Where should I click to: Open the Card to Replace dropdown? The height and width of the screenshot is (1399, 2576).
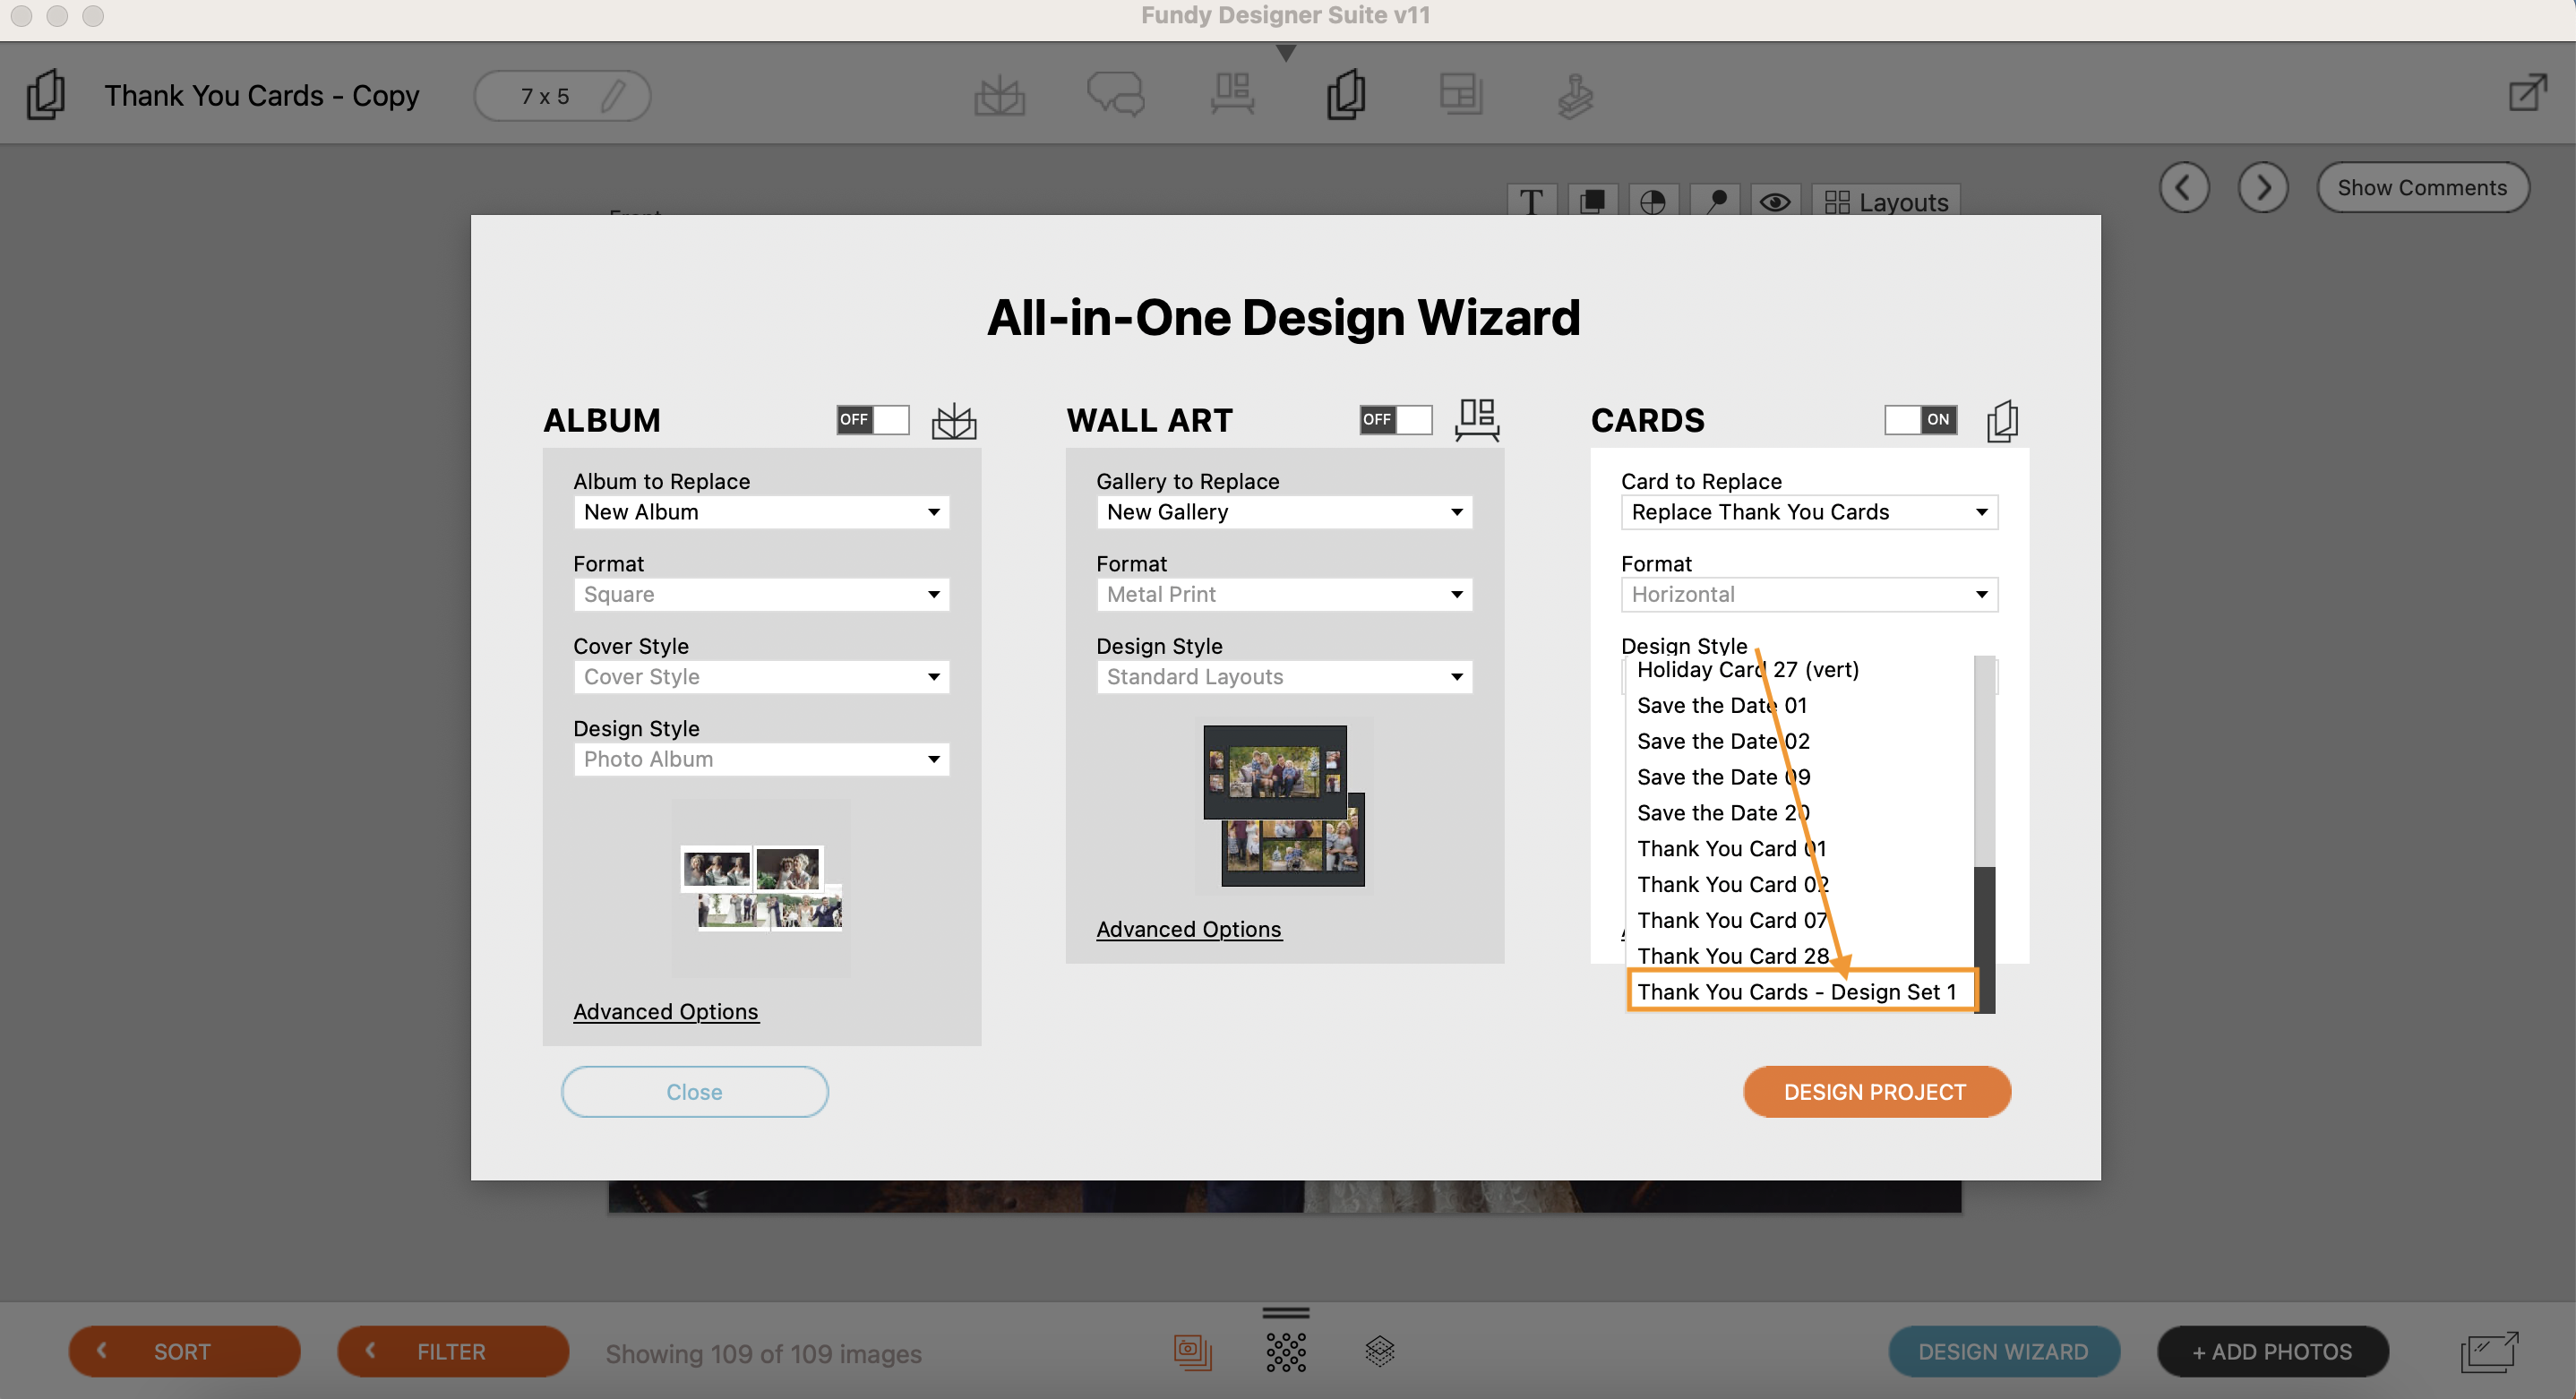(1809, 512)
